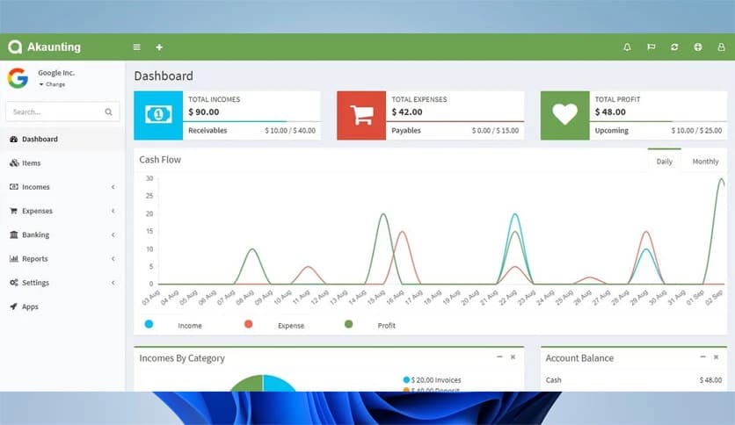This screenshot has width=735, height=425.
Task: Click the Expenses cart icon in sidebar
Action: tap(13, 211)
